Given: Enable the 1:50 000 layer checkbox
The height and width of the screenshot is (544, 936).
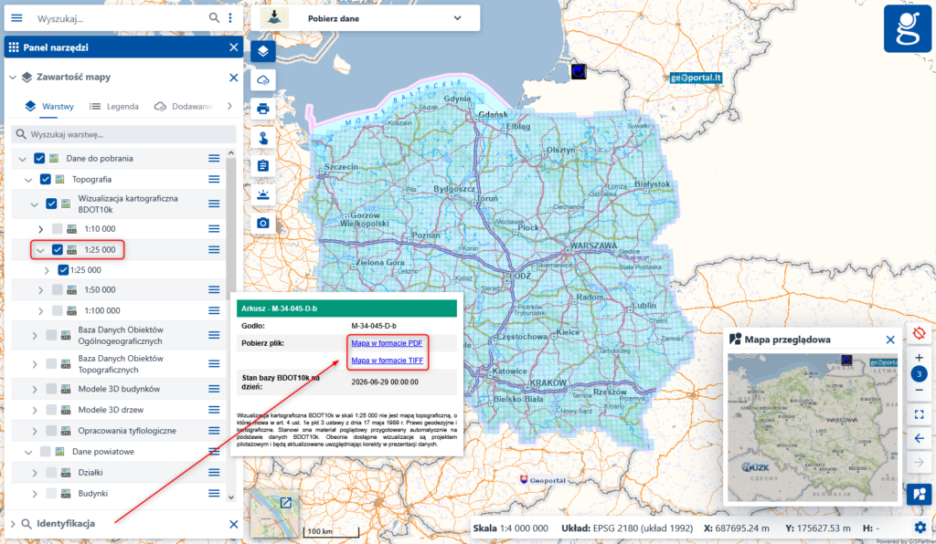Looking at the screenshot, I should [x=58, y=289].
